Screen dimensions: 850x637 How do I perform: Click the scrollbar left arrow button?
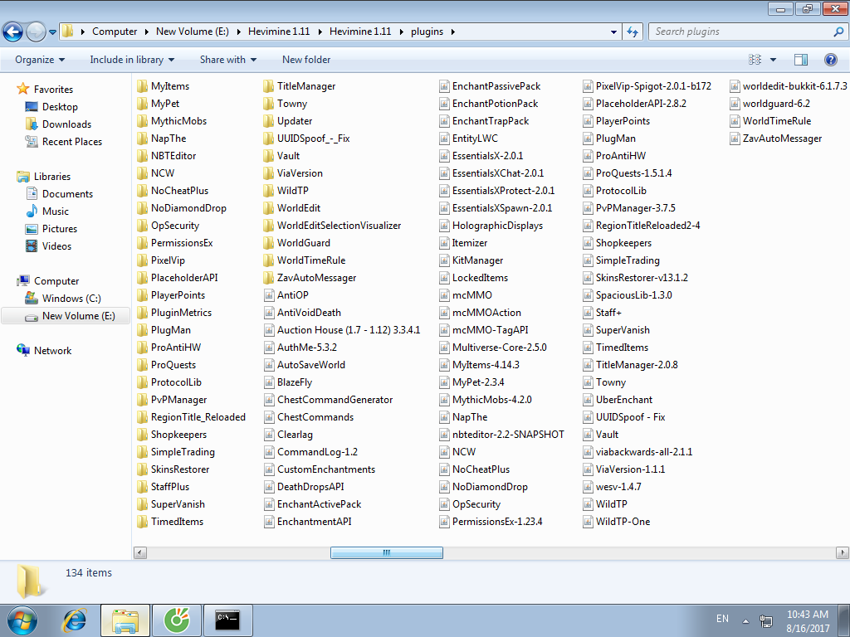point(139,552)
